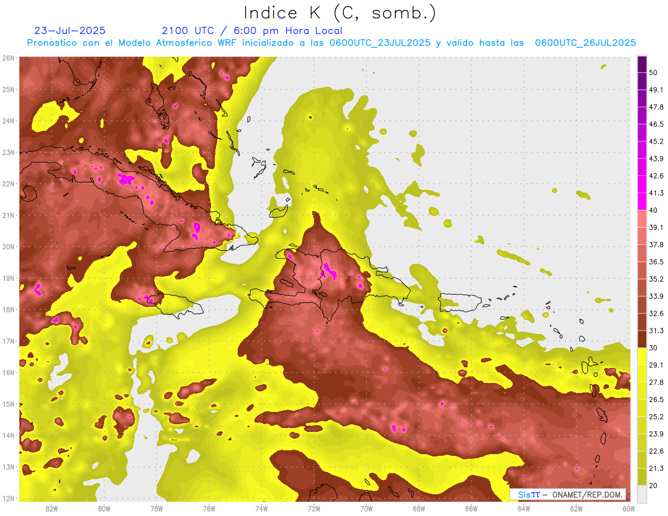Click the colorbar value "22.6"

[656, 451]
